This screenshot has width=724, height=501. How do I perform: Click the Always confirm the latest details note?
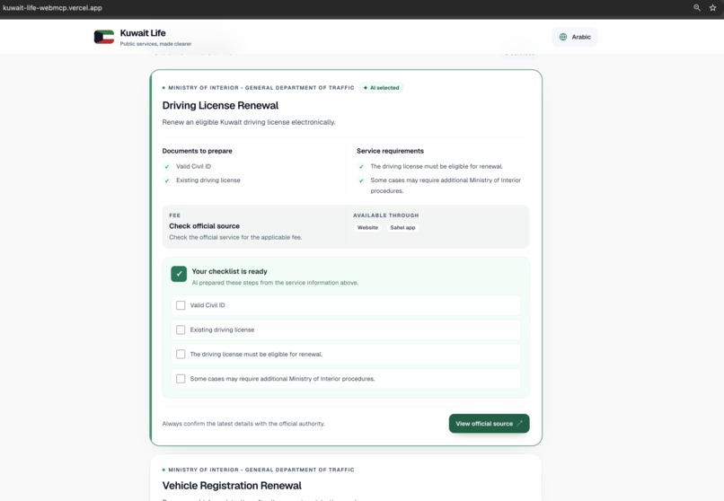pyautogui.click(x=243, y=424)
